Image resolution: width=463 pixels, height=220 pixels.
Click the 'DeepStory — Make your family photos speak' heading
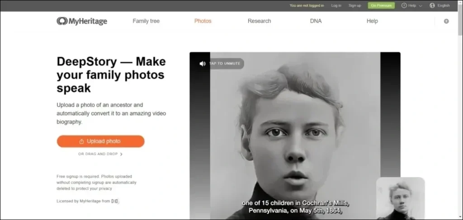111,75
